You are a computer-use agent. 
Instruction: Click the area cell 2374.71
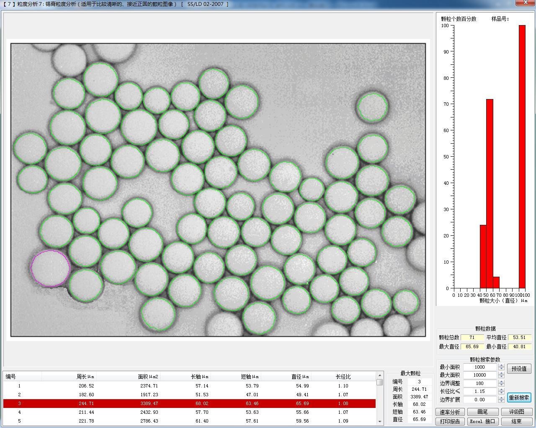[x=149, y=386]
